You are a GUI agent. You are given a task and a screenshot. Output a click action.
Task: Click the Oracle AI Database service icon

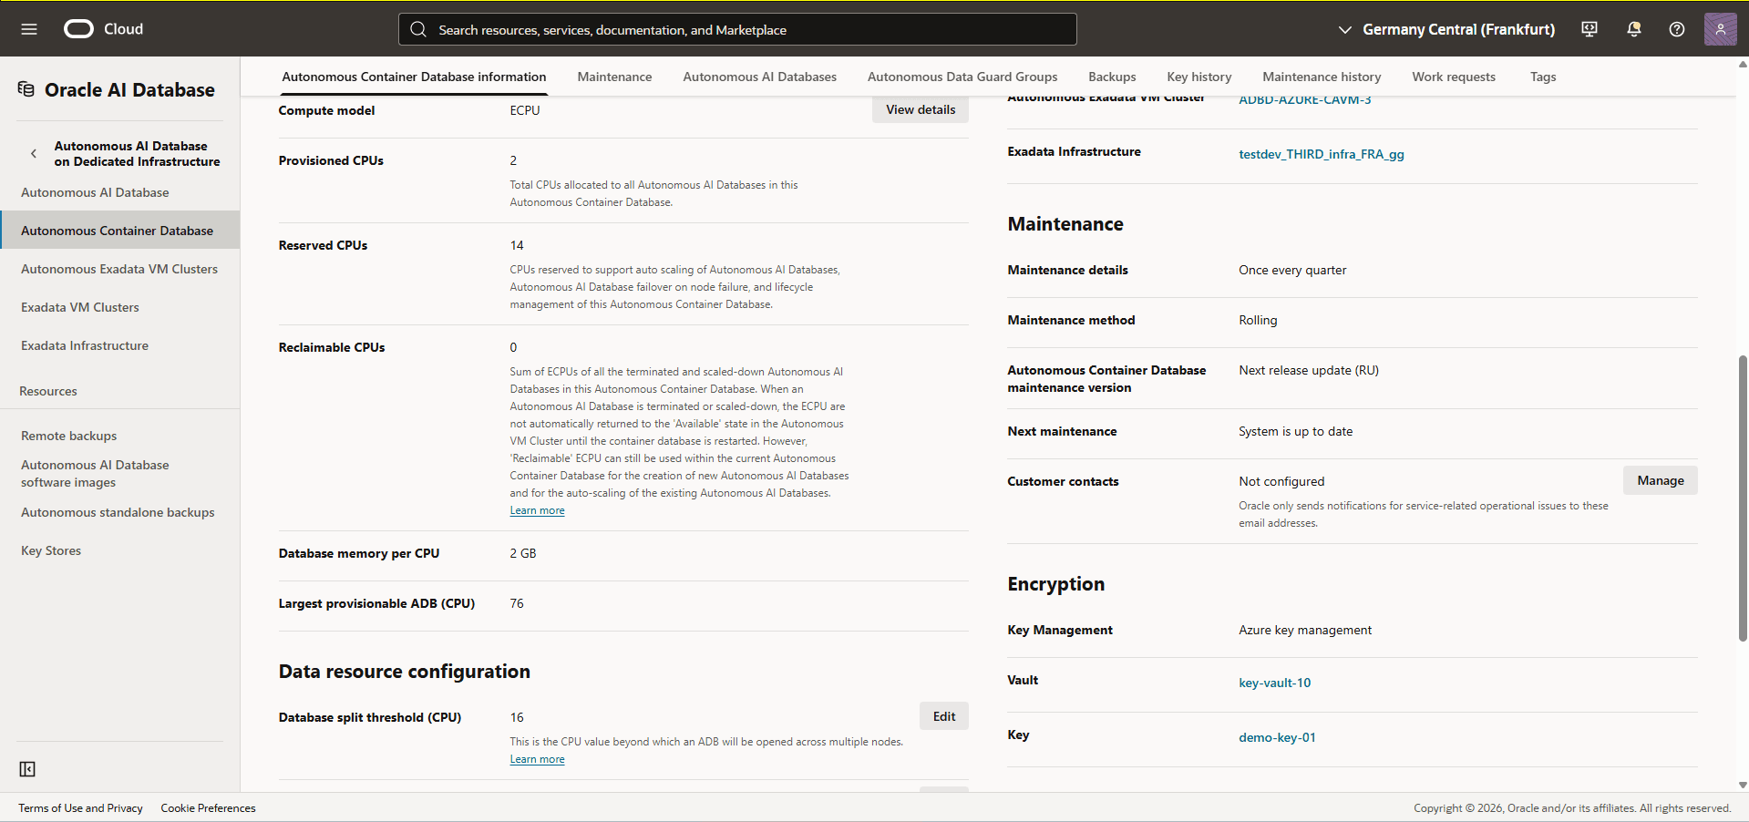(26, 89)
